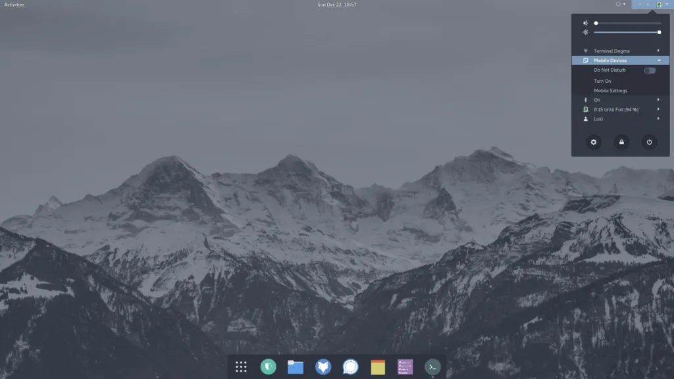Click the volume speaker icon in system menu
Screen dimensions: 674x379
pos(585,23)
